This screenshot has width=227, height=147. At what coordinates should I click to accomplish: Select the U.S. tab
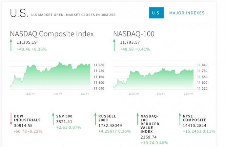(156, 13)
